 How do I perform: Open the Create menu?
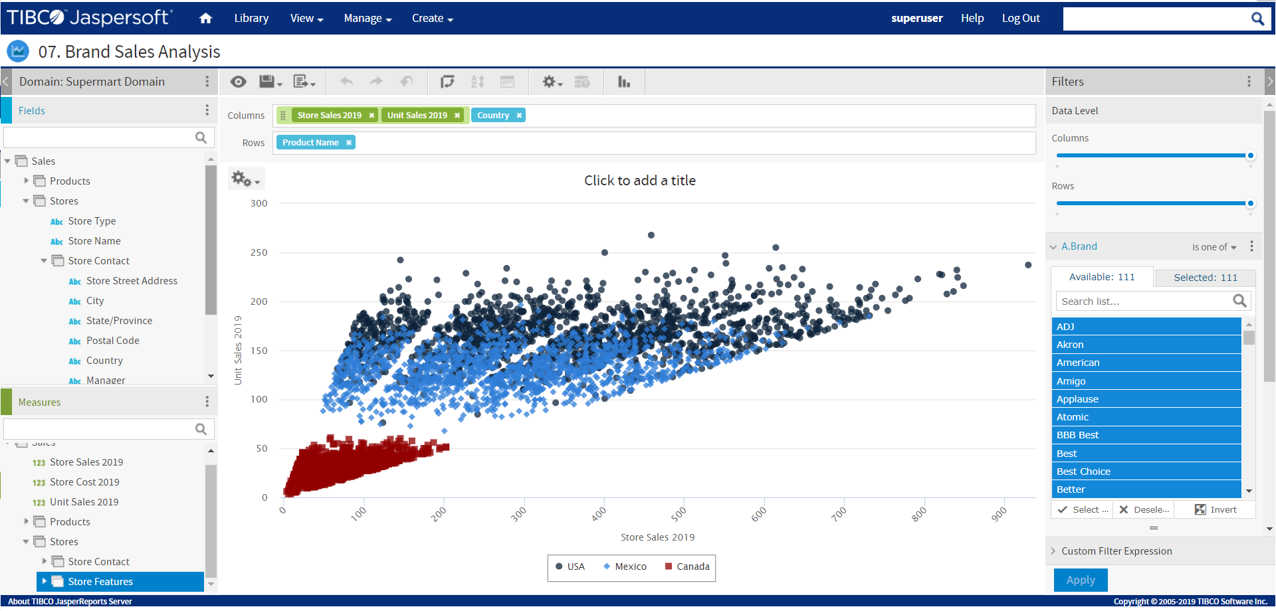coord(432,18)
